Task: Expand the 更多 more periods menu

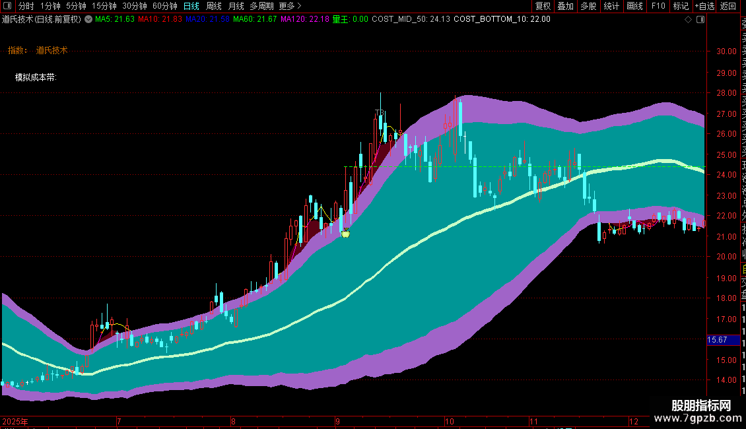Action: pos(290,6)
